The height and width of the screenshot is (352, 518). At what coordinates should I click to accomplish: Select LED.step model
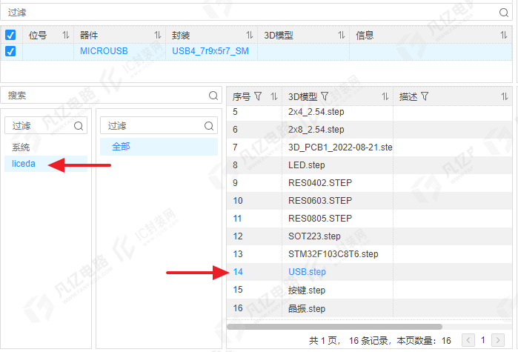coord(307,165)
